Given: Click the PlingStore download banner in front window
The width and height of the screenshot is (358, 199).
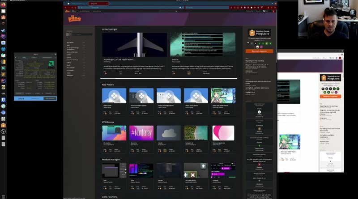Looking at the screenshot, I should coord(260,33).
